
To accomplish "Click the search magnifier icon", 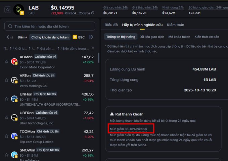I will [x=10, y=26].
